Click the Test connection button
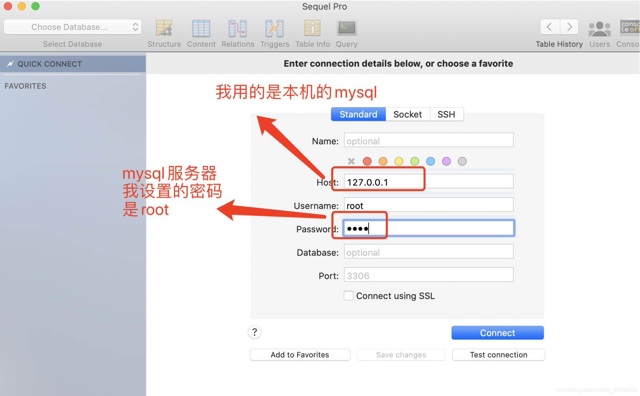This screenshot has height=396, width=640. [x=498, y=355]
